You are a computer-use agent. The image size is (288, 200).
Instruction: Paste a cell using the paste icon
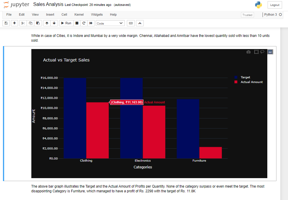(38, 23)
